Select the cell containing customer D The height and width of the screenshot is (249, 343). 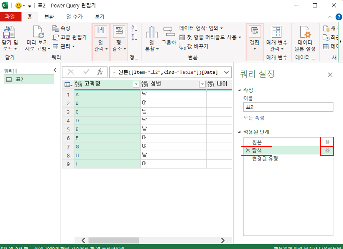(x=107, y=121)
